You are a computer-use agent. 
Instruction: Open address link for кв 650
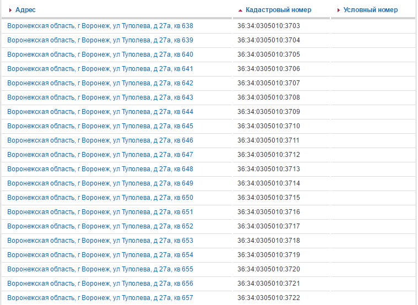tap(100, 198)
